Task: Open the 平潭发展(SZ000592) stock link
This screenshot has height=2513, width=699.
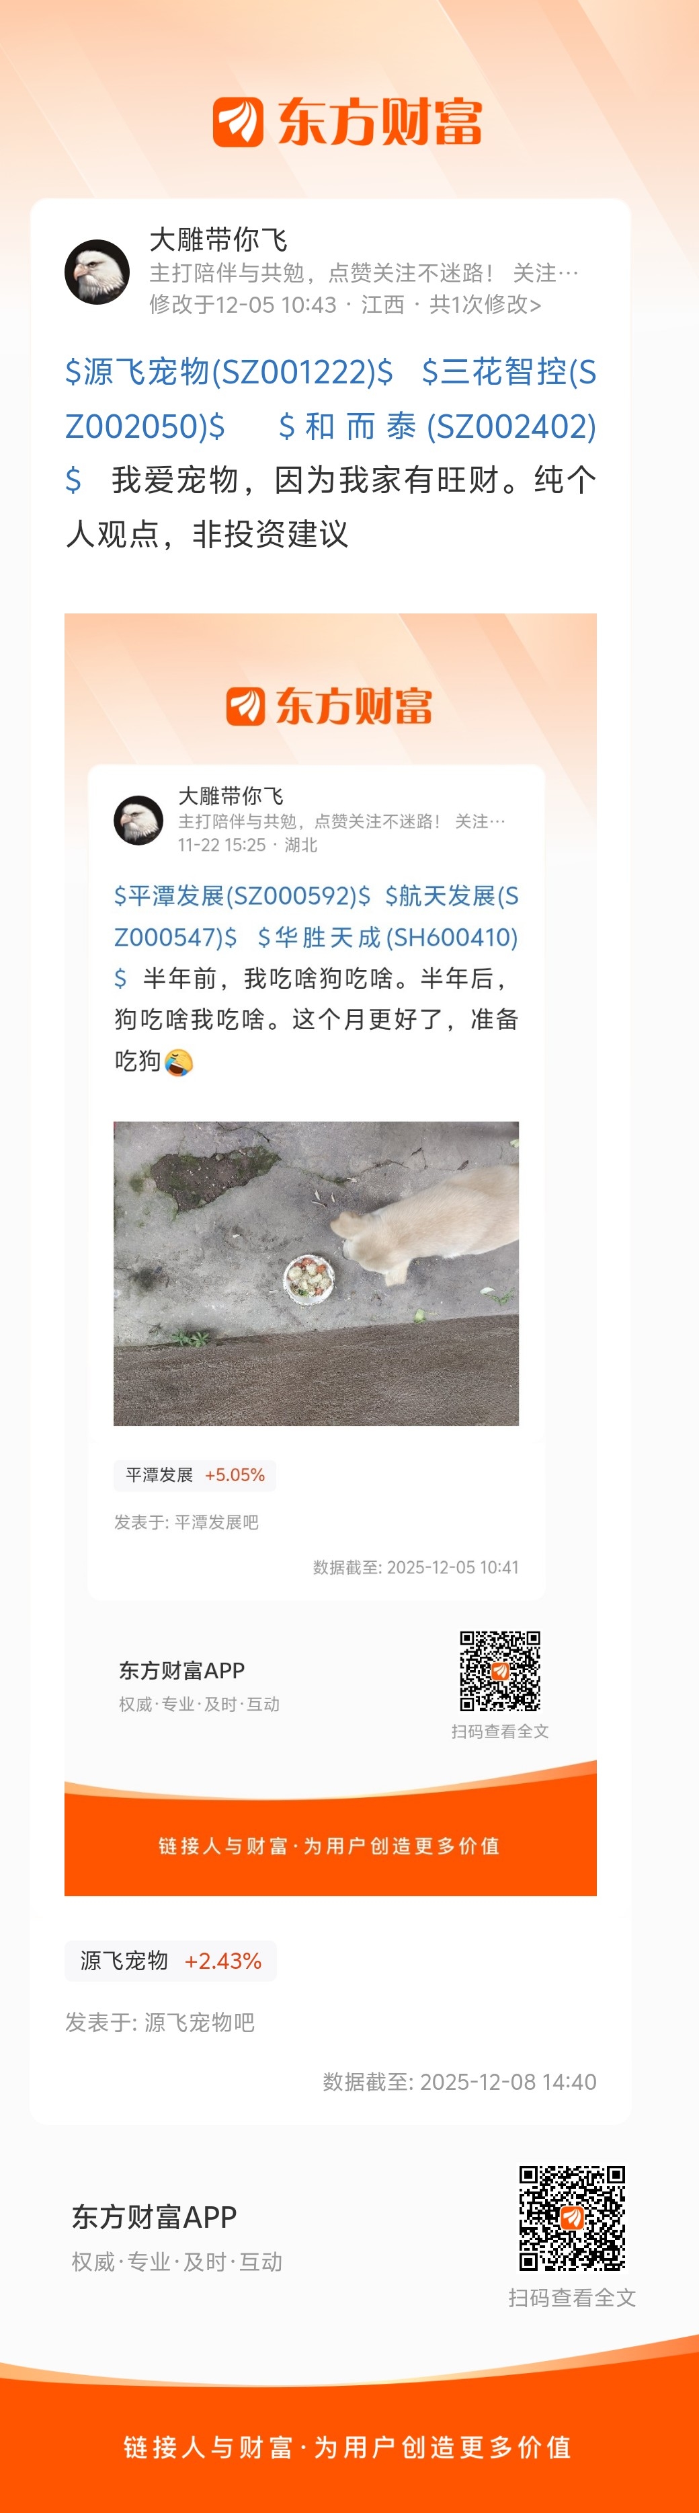Action: point(243,895)
